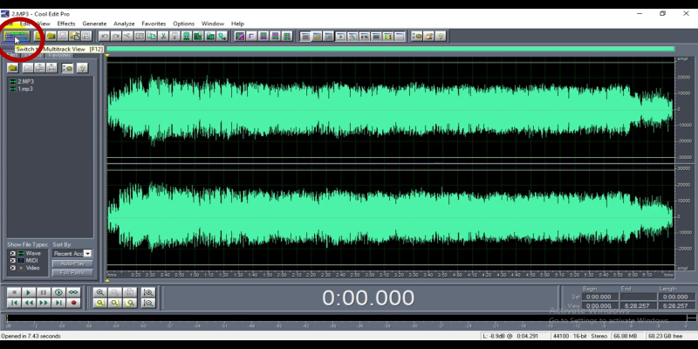Open the Favorites menu

tap(154, 24)
